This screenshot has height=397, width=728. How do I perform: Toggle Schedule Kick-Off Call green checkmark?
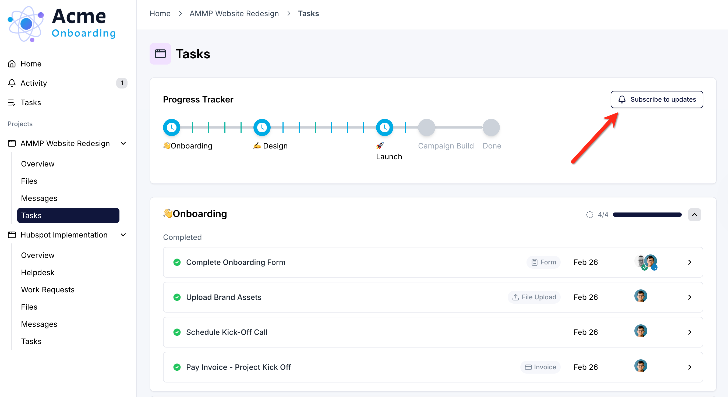177,332
